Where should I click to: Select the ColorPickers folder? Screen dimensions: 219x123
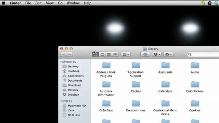pos(195,87)
